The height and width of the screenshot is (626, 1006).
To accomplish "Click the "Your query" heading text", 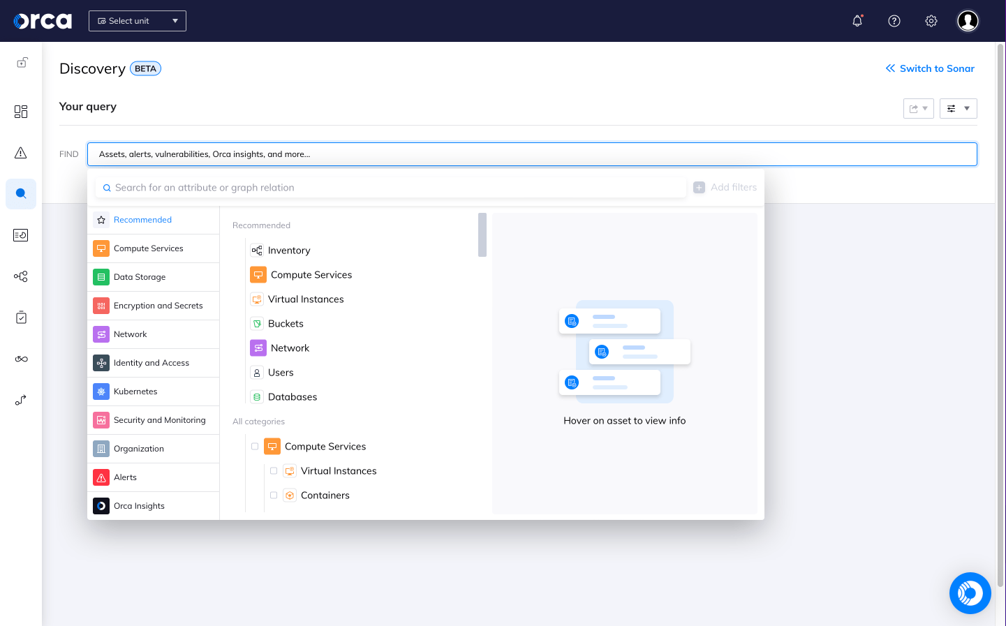I will [88, 107].
